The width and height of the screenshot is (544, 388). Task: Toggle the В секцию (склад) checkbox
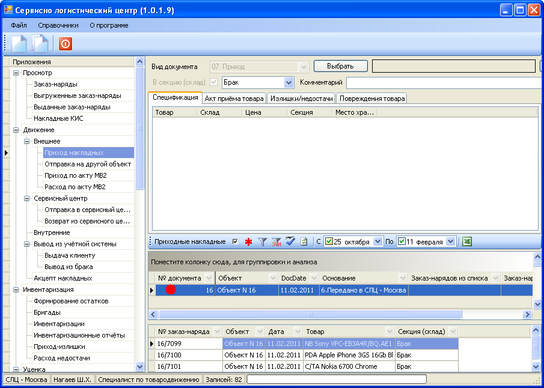coord(214,82)
